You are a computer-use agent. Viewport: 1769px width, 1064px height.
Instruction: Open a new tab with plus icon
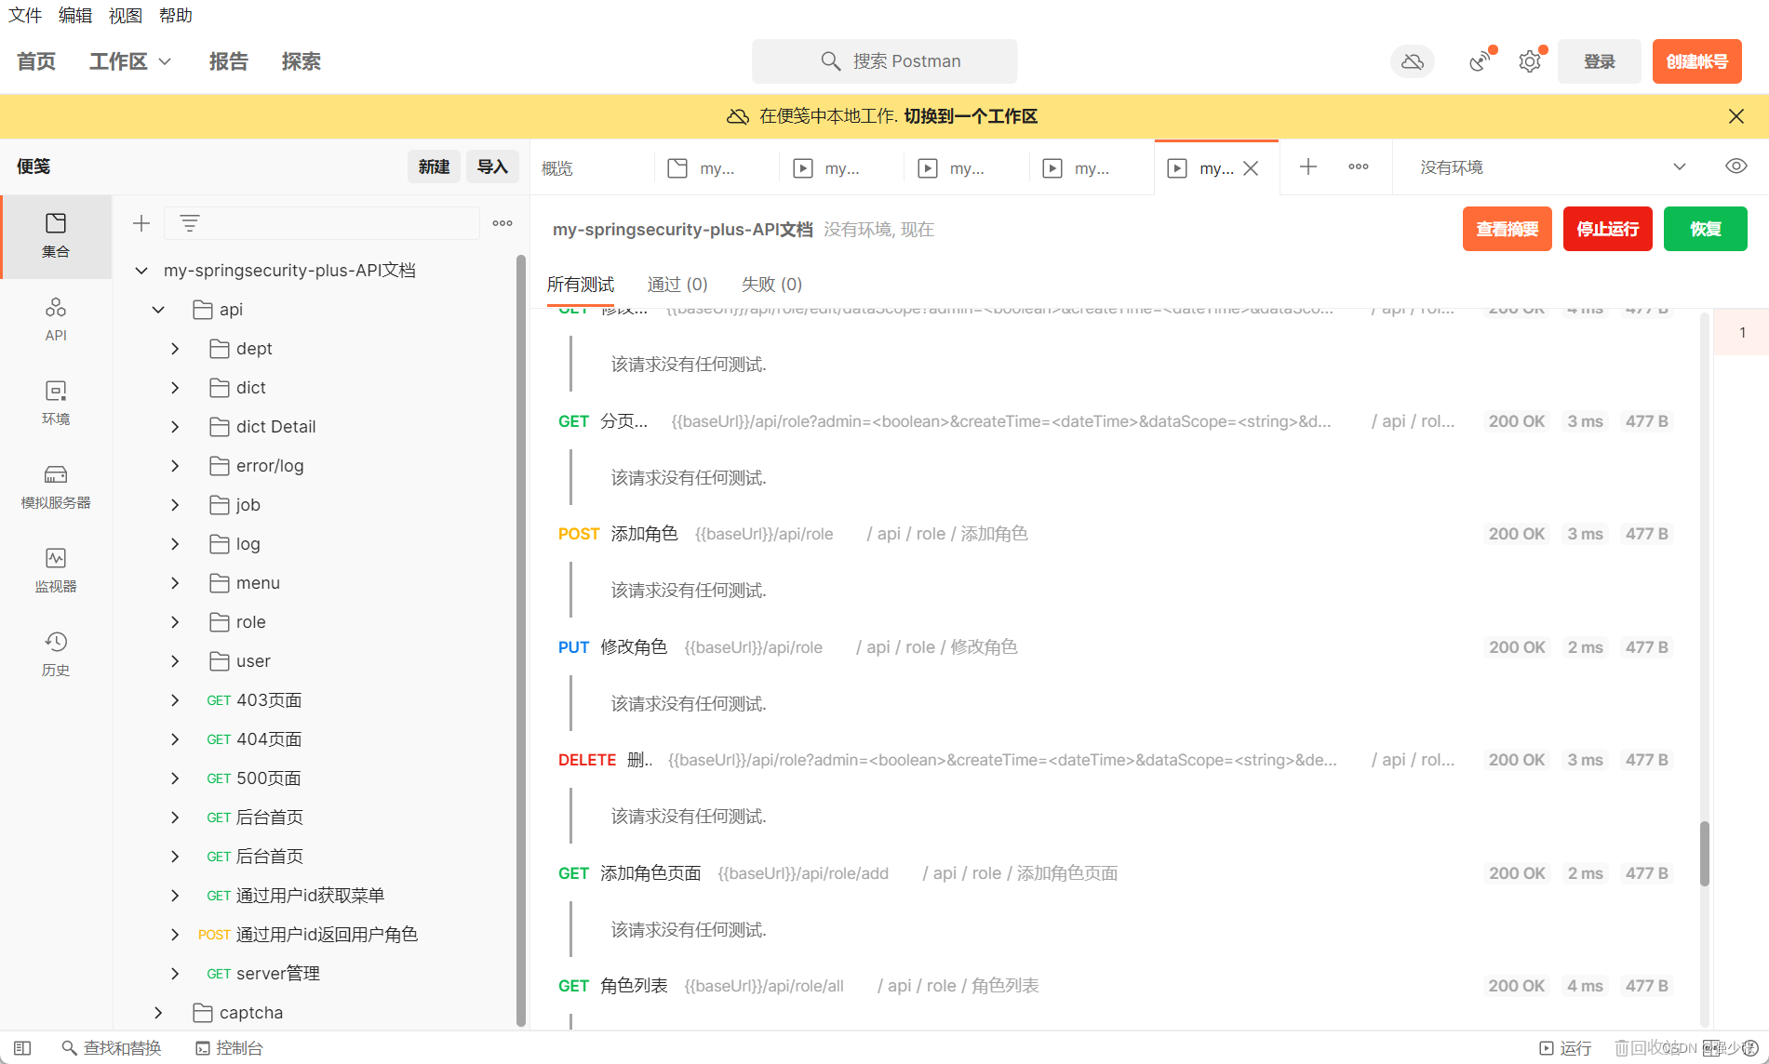pyautogui.click(x=1308, y=167)
